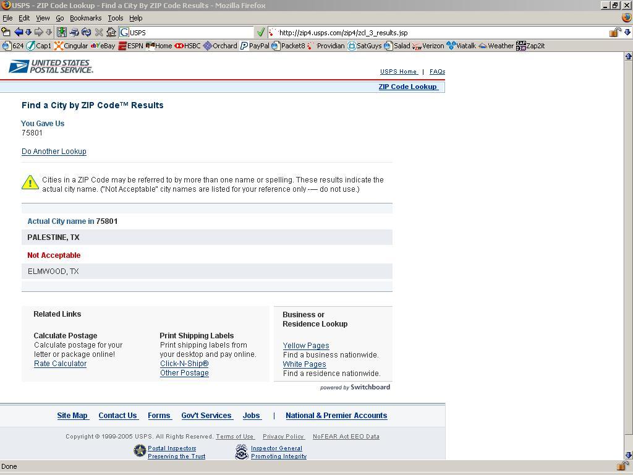The height and width of the screenshot is (475, 633).
Task: Open the Orchard bookmark
Action: click(x=220, y=46)
